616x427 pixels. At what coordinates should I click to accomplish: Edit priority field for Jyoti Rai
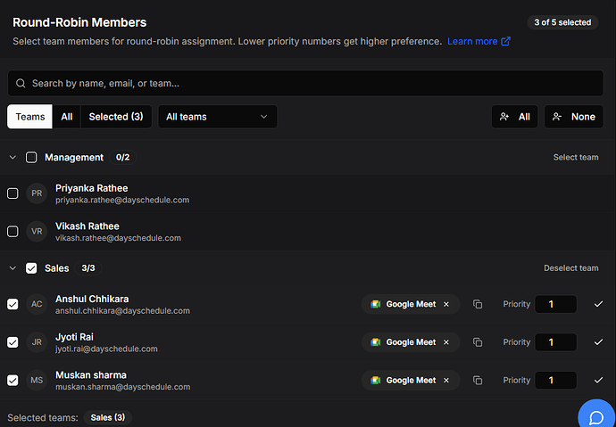click(555, 342)
